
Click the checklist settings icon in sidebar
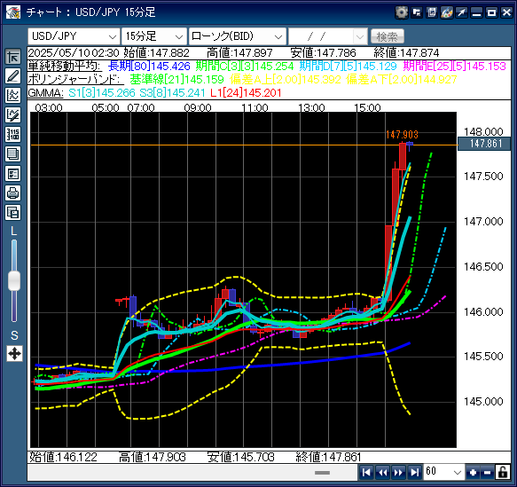(x=13, y=174)
